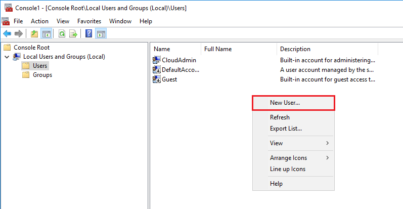Open the Favorites menu
Screen dimensions: 403x209
[89, 21]
